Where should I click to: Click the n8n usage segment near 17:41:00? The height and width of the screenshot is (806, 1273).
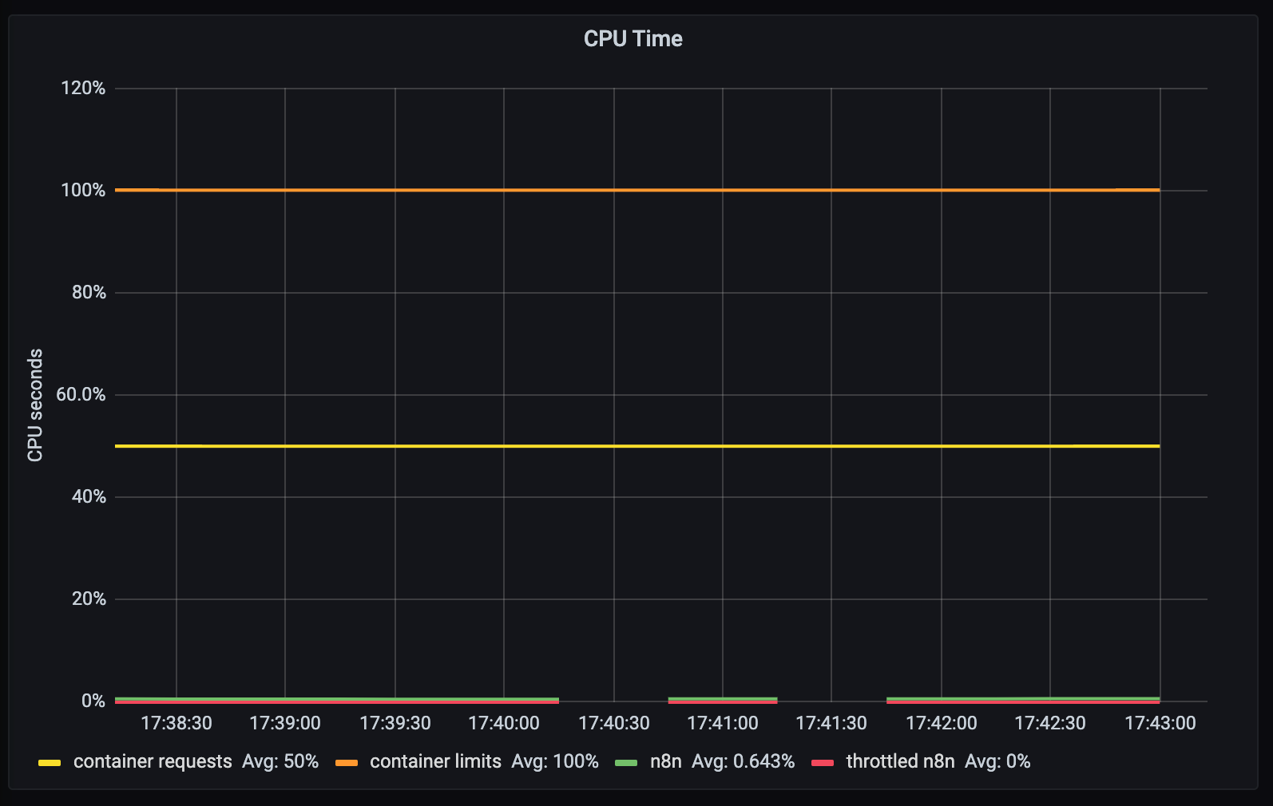(x=723, y=699)
